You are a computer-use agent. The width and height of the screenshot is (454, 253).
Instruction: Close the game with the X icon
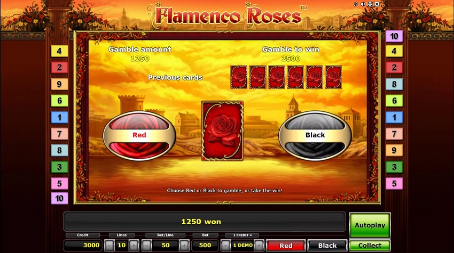click(x=377, y=4)
